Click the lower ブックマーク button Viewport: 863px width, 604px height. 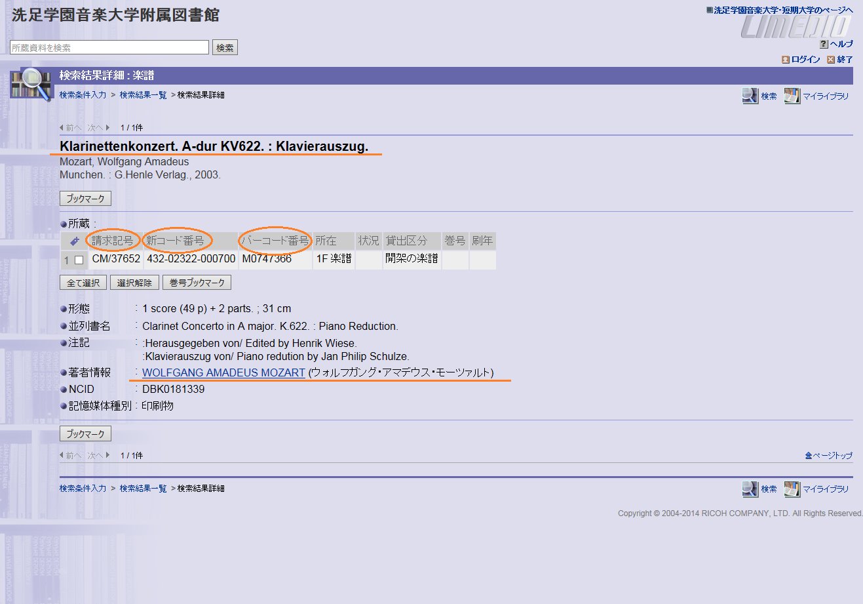85,433
